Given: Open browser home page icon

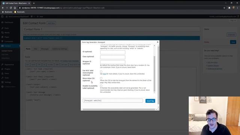Looking at the screenshot, I should (15, 8).
